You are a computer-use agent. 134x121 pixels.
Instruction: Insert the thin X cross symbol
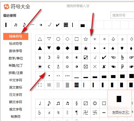click(x=95, y=67)
